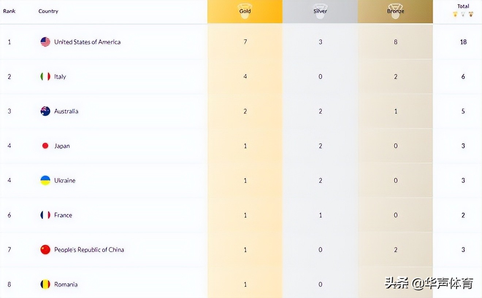The width and height of the screenshot is (482, 298).
Task: Select USA bronze count 8
Action: (395, 42)
